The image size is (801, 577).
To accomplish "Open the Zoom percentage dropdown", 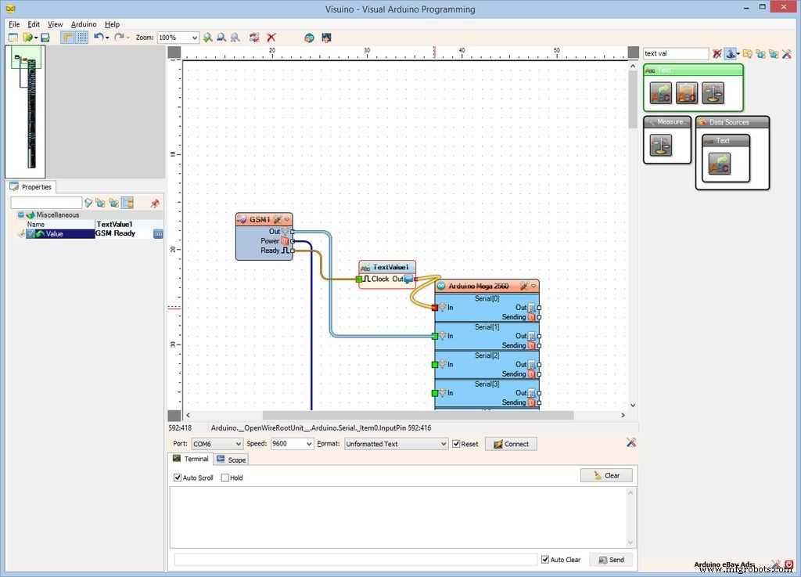I will tap(194, 38).
